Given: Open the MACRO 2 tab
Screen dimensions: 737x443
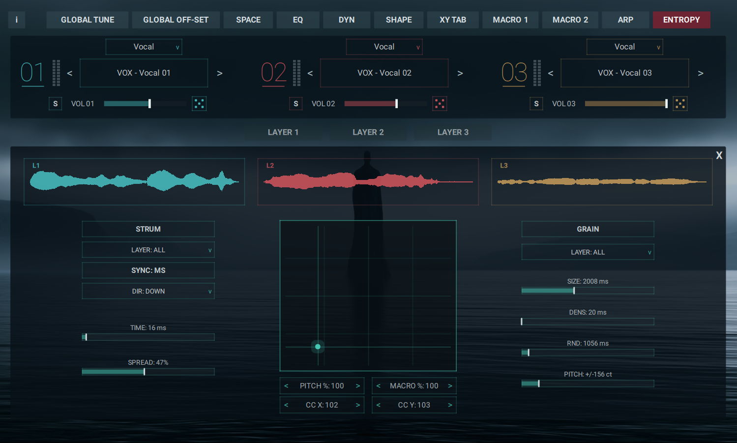Looking at the screenshot, I should point(570,20).
